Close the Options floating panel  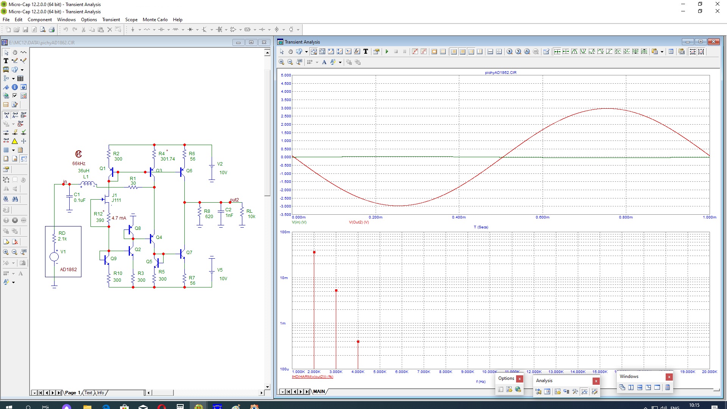520,379
